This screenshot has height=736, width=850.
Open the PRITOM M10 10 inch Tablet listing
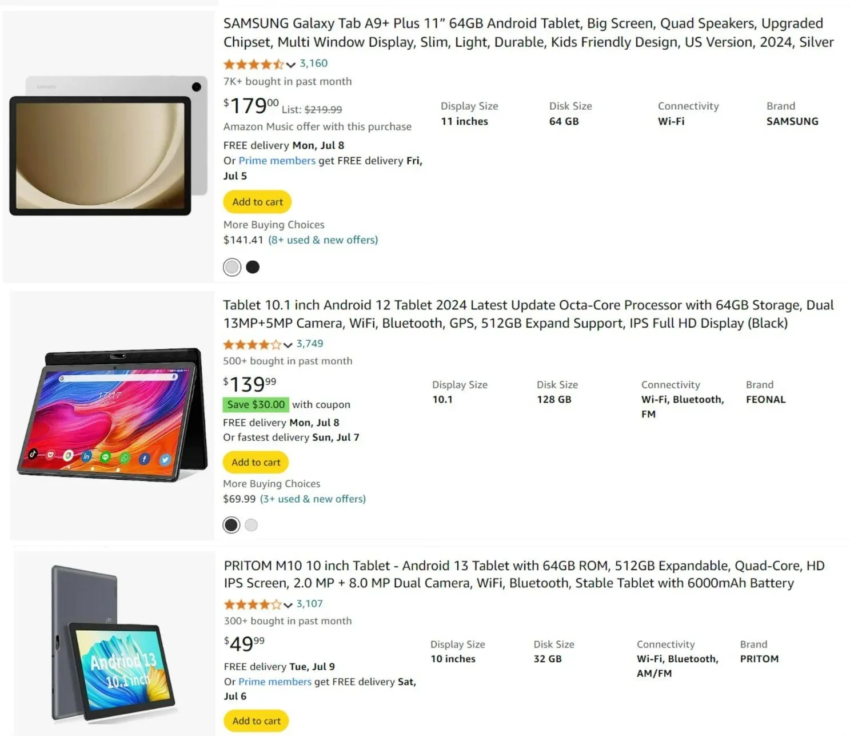click(523, 574)
